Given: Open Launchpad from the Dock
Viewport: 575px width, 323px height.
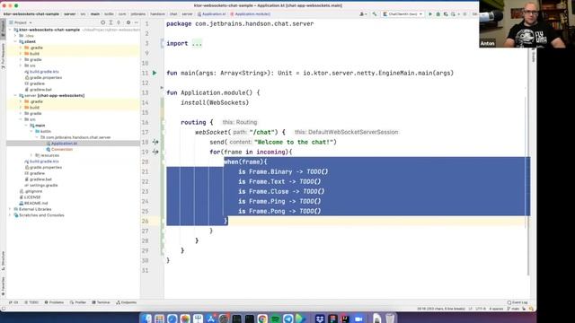Looking at the screenshot, I should pyautogui.click(x=159, y=319).
